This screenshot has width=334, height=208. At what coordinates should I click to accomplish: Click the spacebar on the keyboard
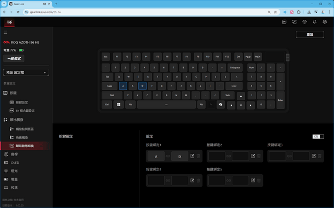(166, 105)
